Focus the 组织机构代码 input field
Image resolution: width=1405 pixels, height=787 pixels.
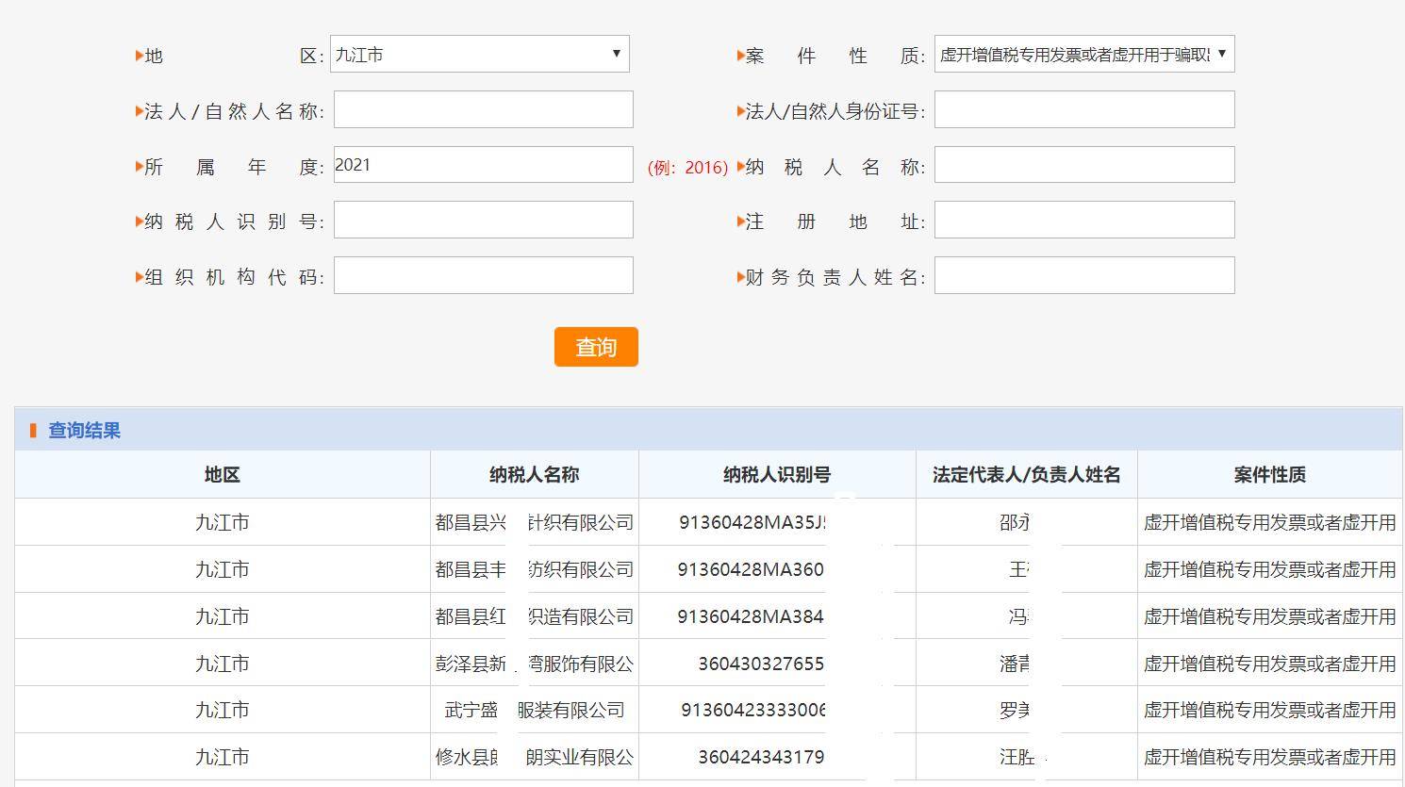483,275
